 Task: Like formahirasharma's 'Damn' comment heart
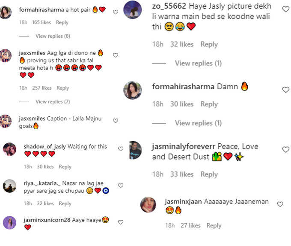click(285, 90)
